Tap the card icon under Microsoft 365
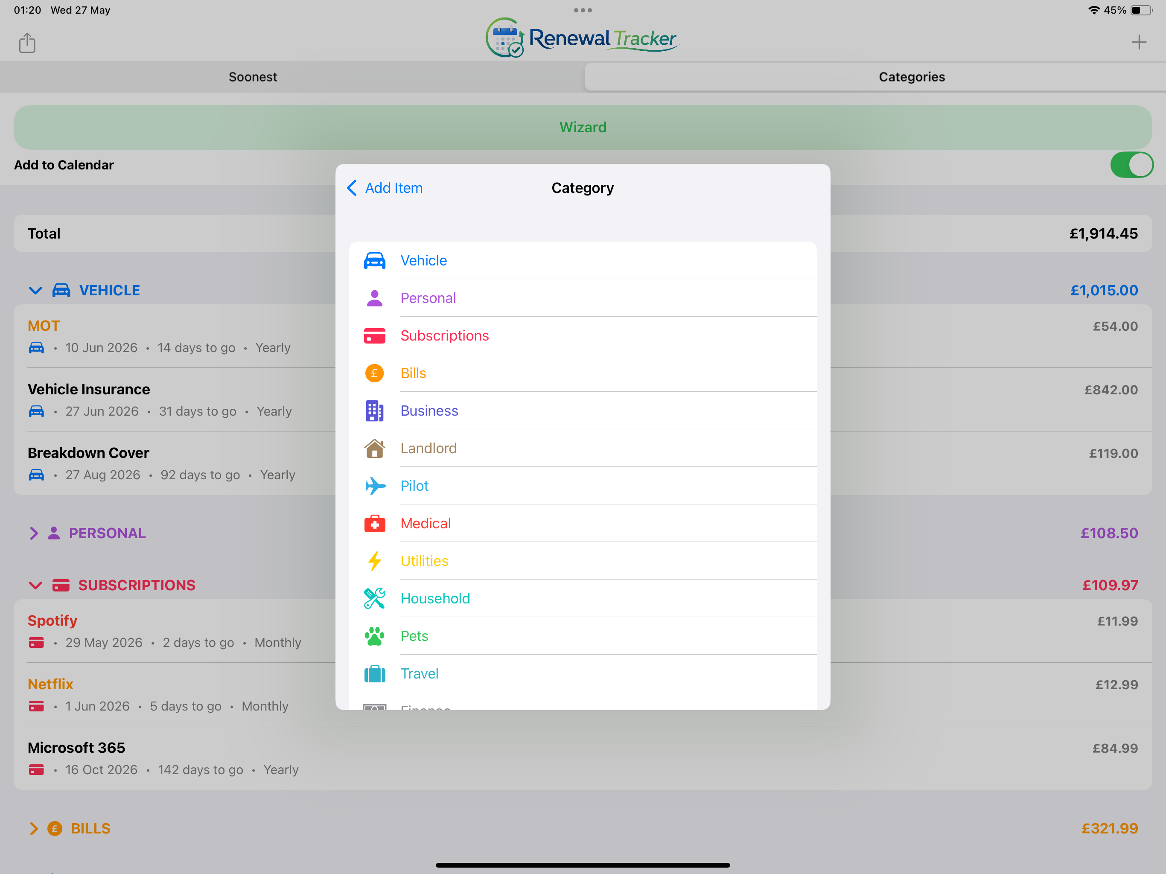Screen dimensions: 1166x874 tap(36, 769)
